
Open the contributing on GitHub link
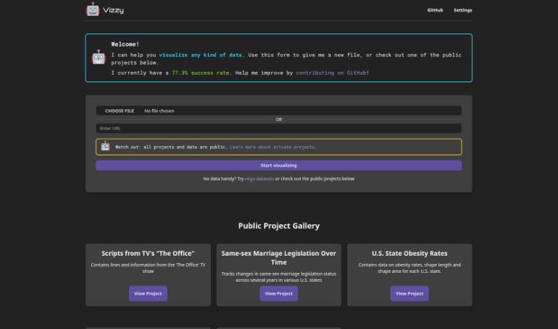pos(331,73)
